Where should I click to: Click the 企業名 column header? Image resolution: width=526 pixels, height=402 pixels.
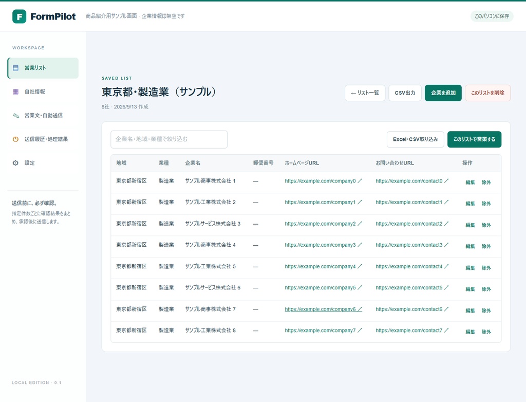tap(193, 163)
